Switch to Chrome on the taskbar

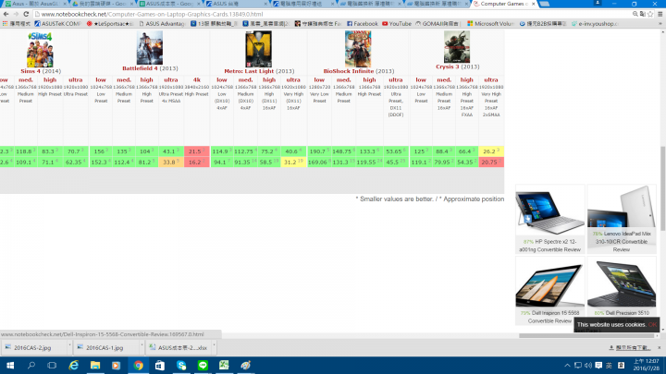pyautogui.click(x=138, y=365)
